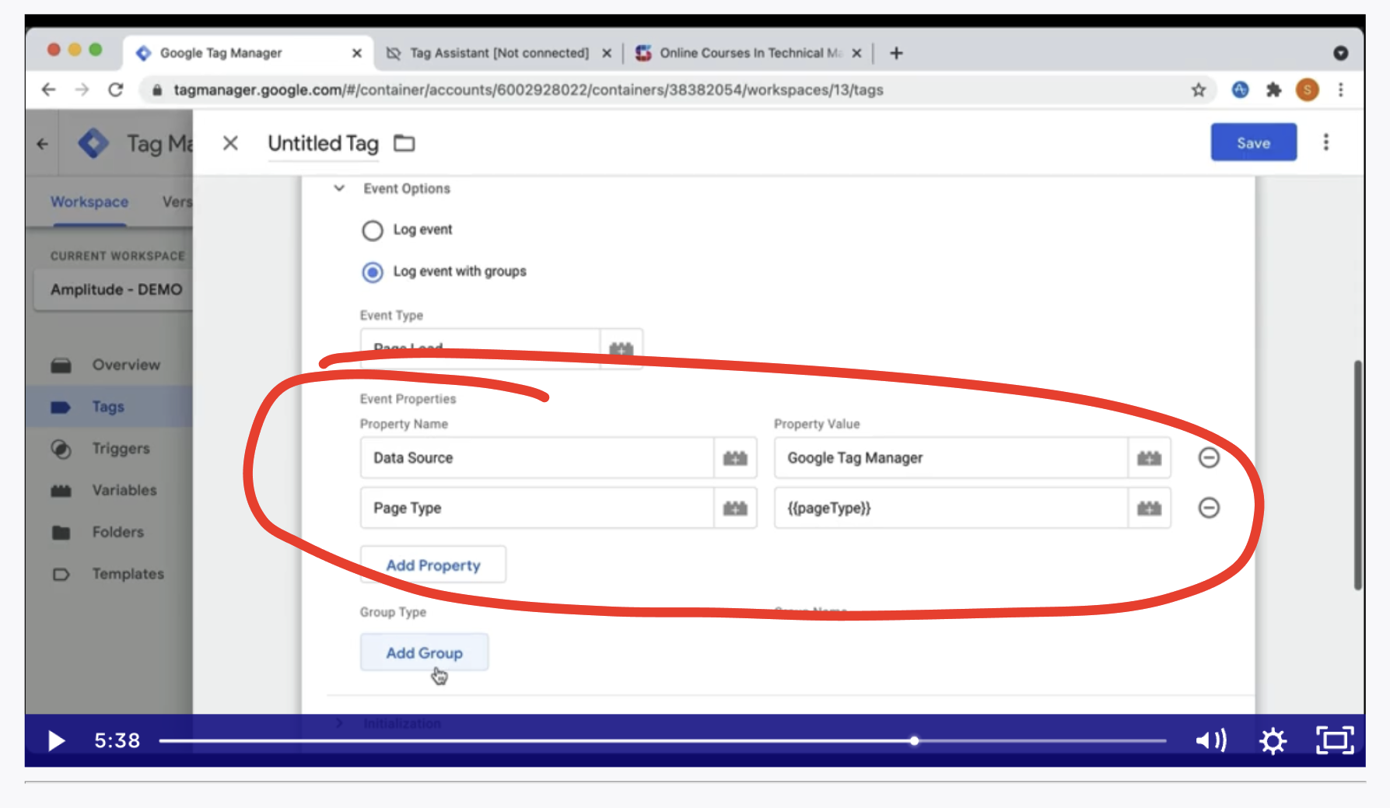Viewport: 1390px width, 808px height.
Task: Click the Add Property button
Action: (x=433, y=565)
